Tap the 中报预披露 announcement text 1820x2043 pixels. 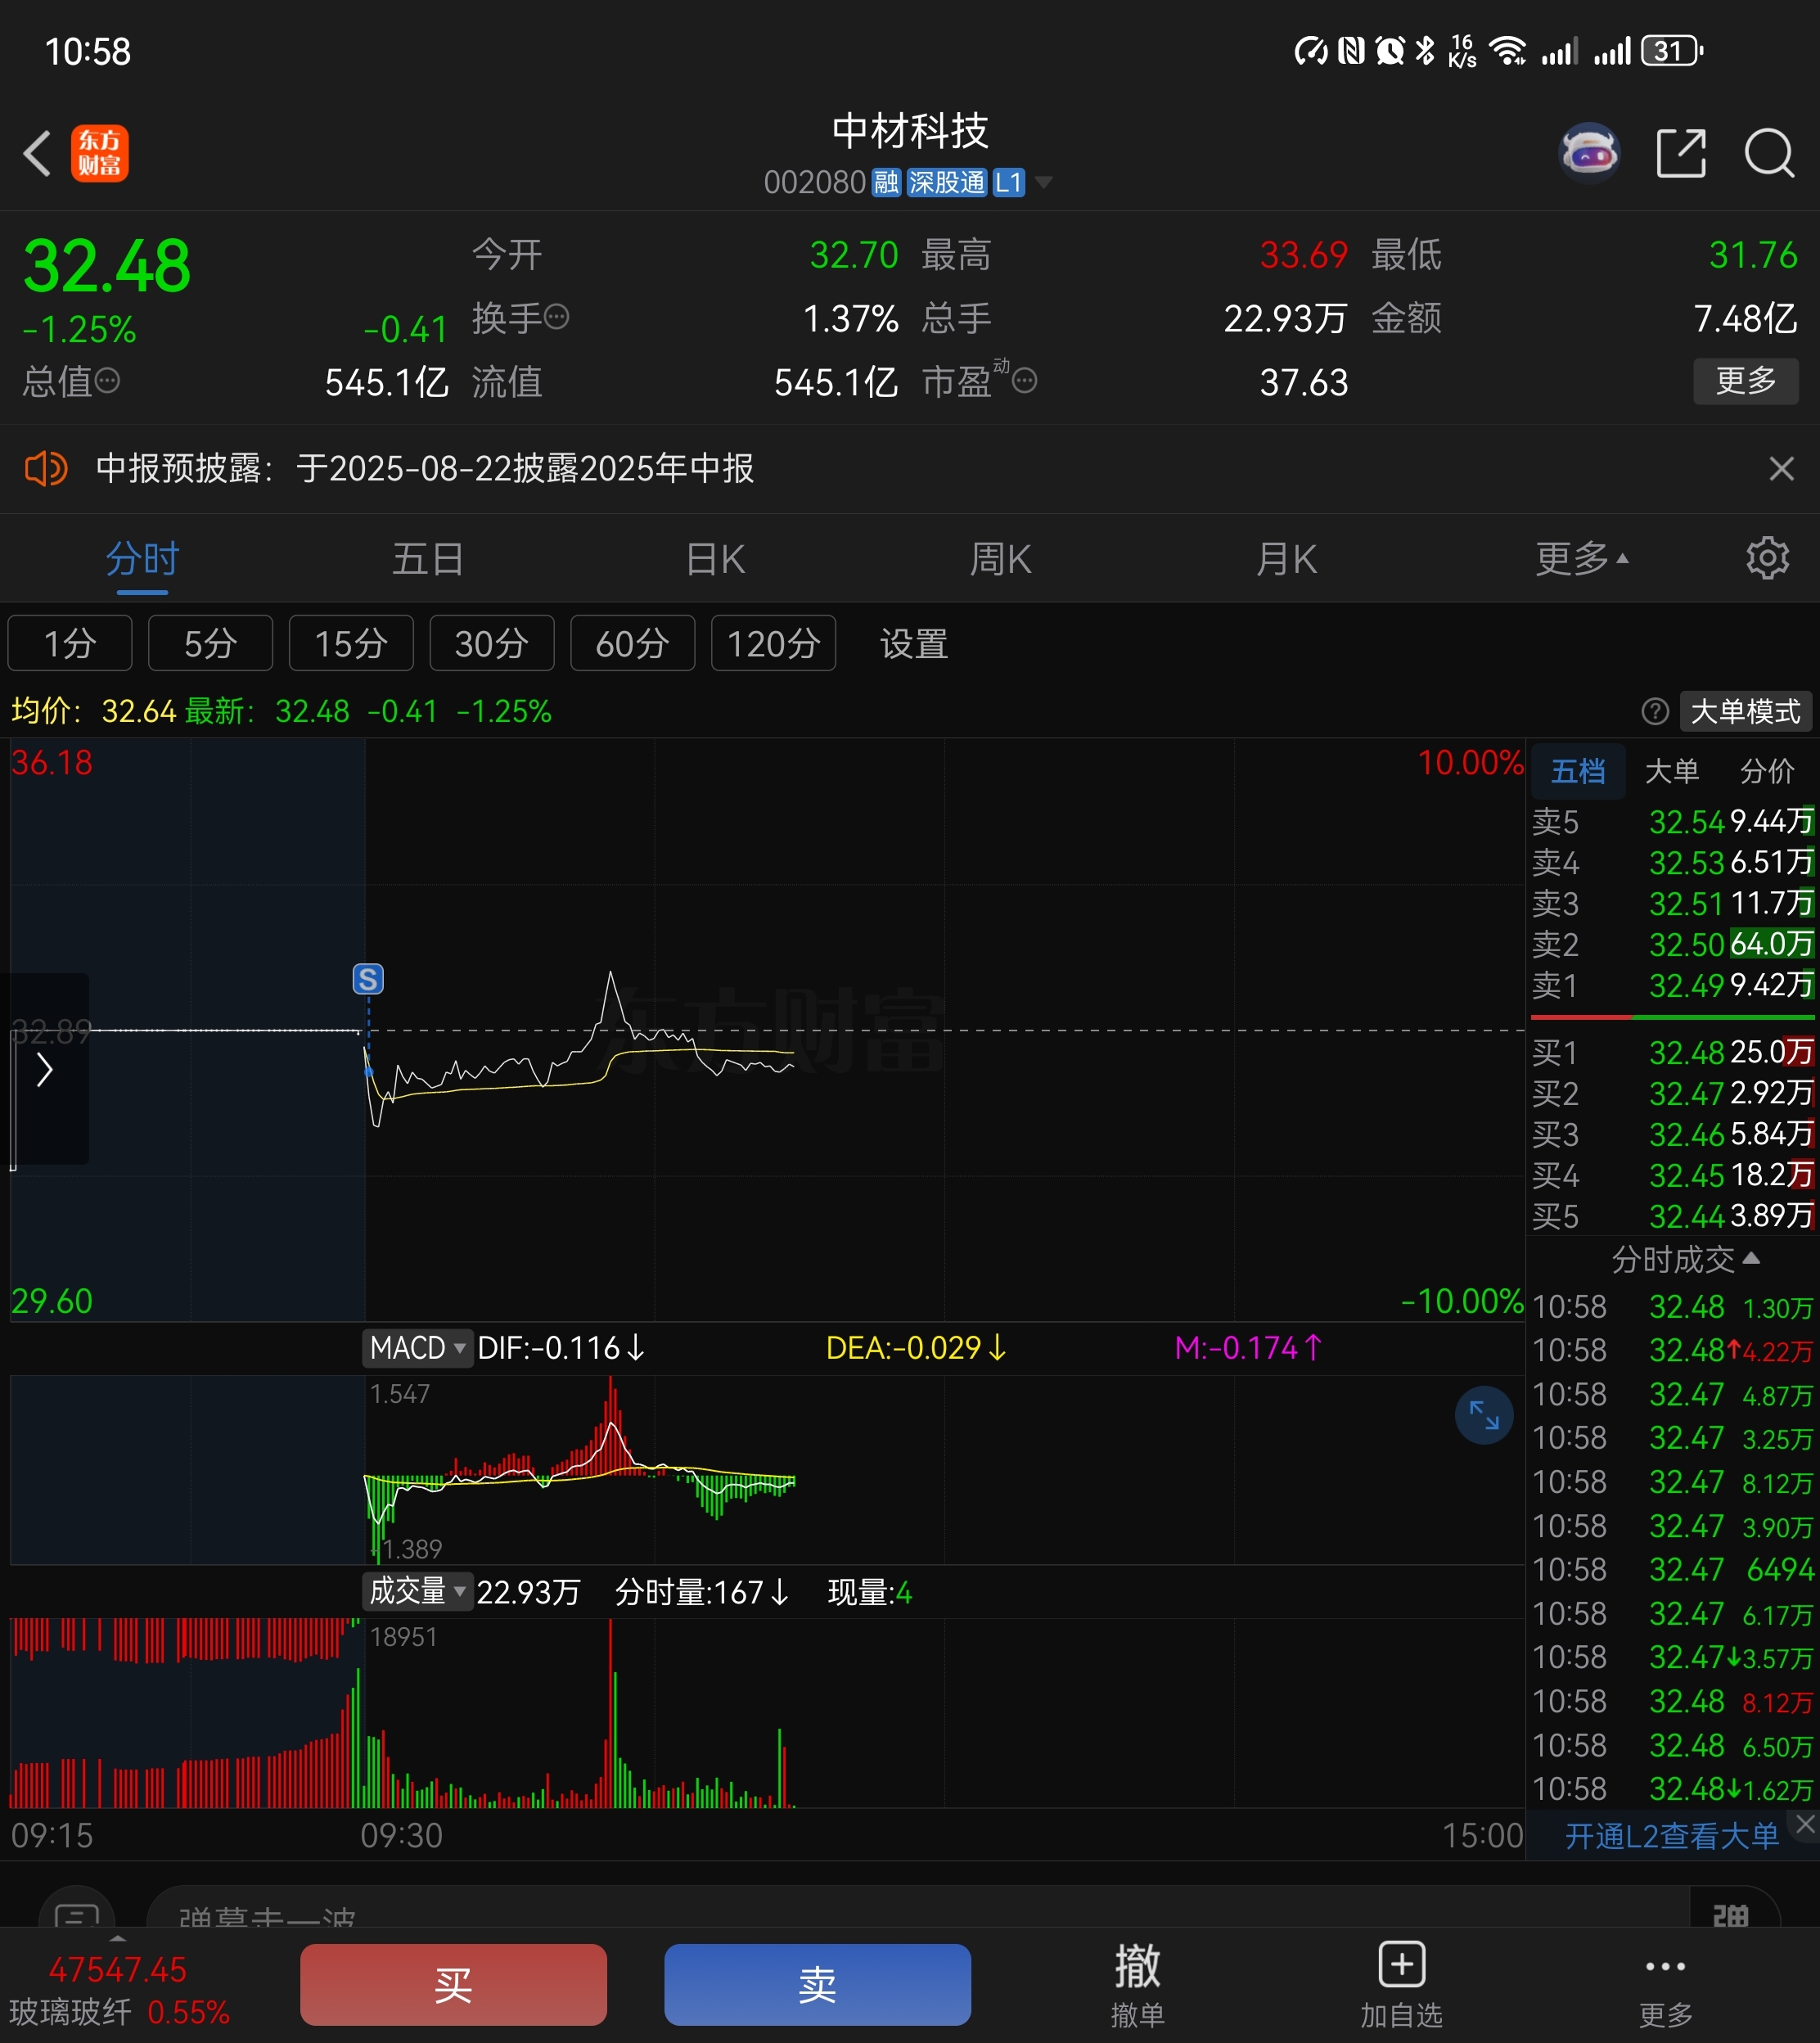[425, 468]
